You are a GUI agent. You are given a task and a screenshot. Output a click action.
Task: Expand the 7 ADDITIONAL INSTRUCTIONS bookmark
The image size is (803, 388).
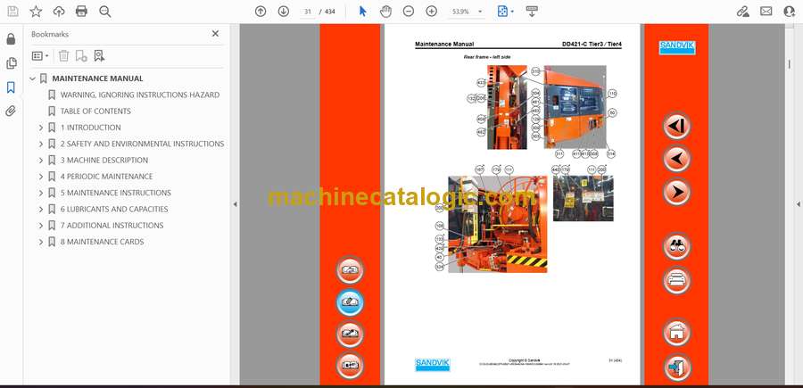coord(41,226)
